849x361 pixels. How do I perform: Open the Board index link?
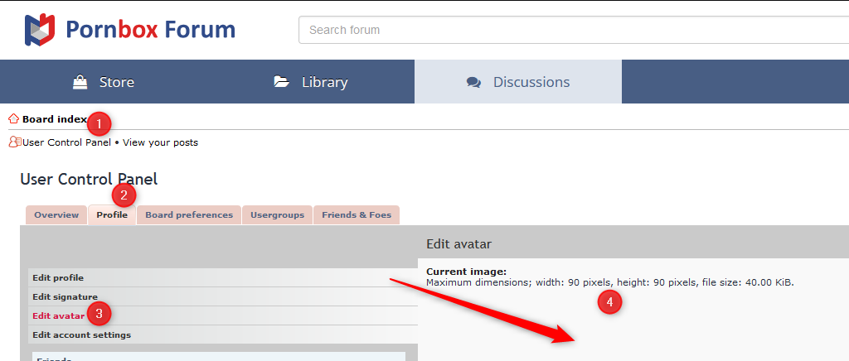point(54,119)
